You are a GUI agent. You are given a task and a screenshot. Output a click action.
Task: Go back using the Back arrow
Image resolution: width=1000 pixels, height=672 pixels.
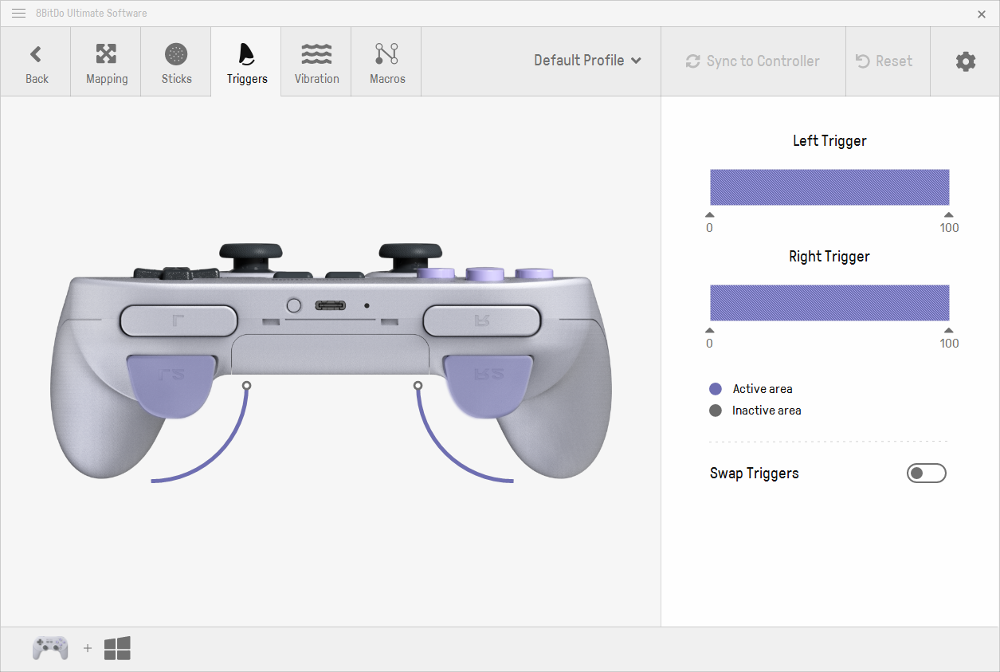[x=36, y=62]
